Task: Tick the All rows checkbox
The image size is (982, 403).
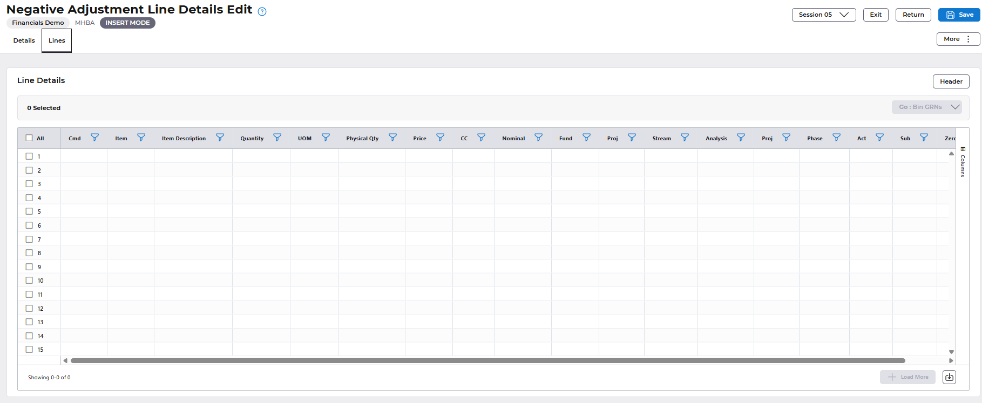Action: (29, 138)
